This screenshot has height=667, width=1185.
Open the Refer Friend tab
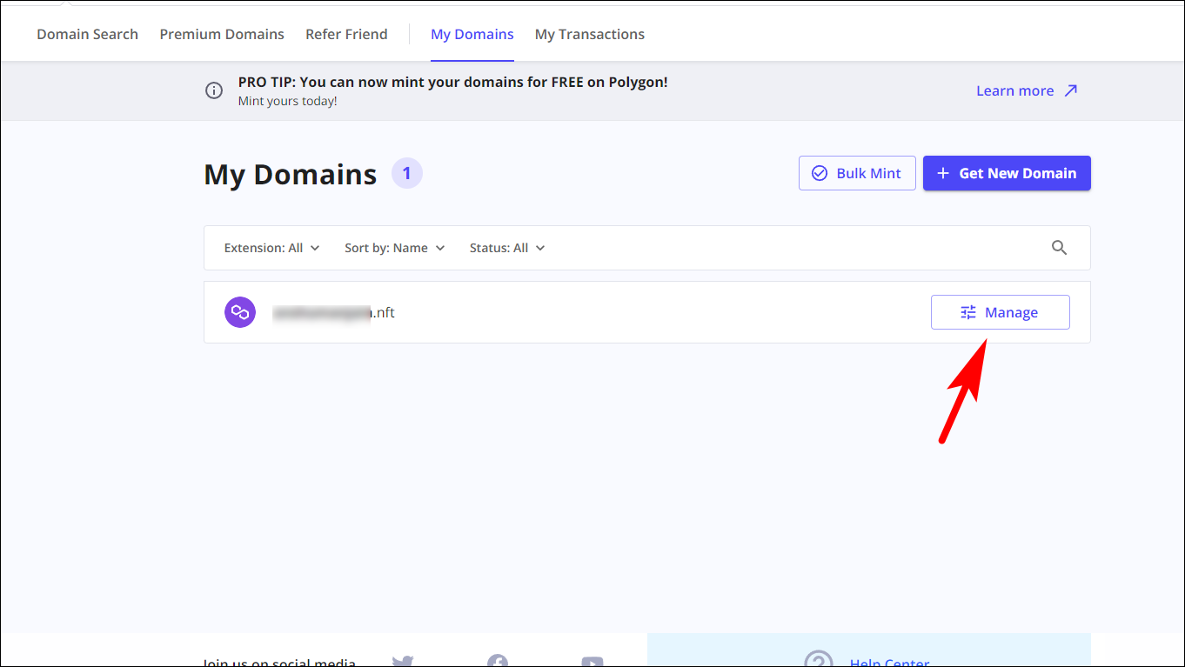pos(346,34)
